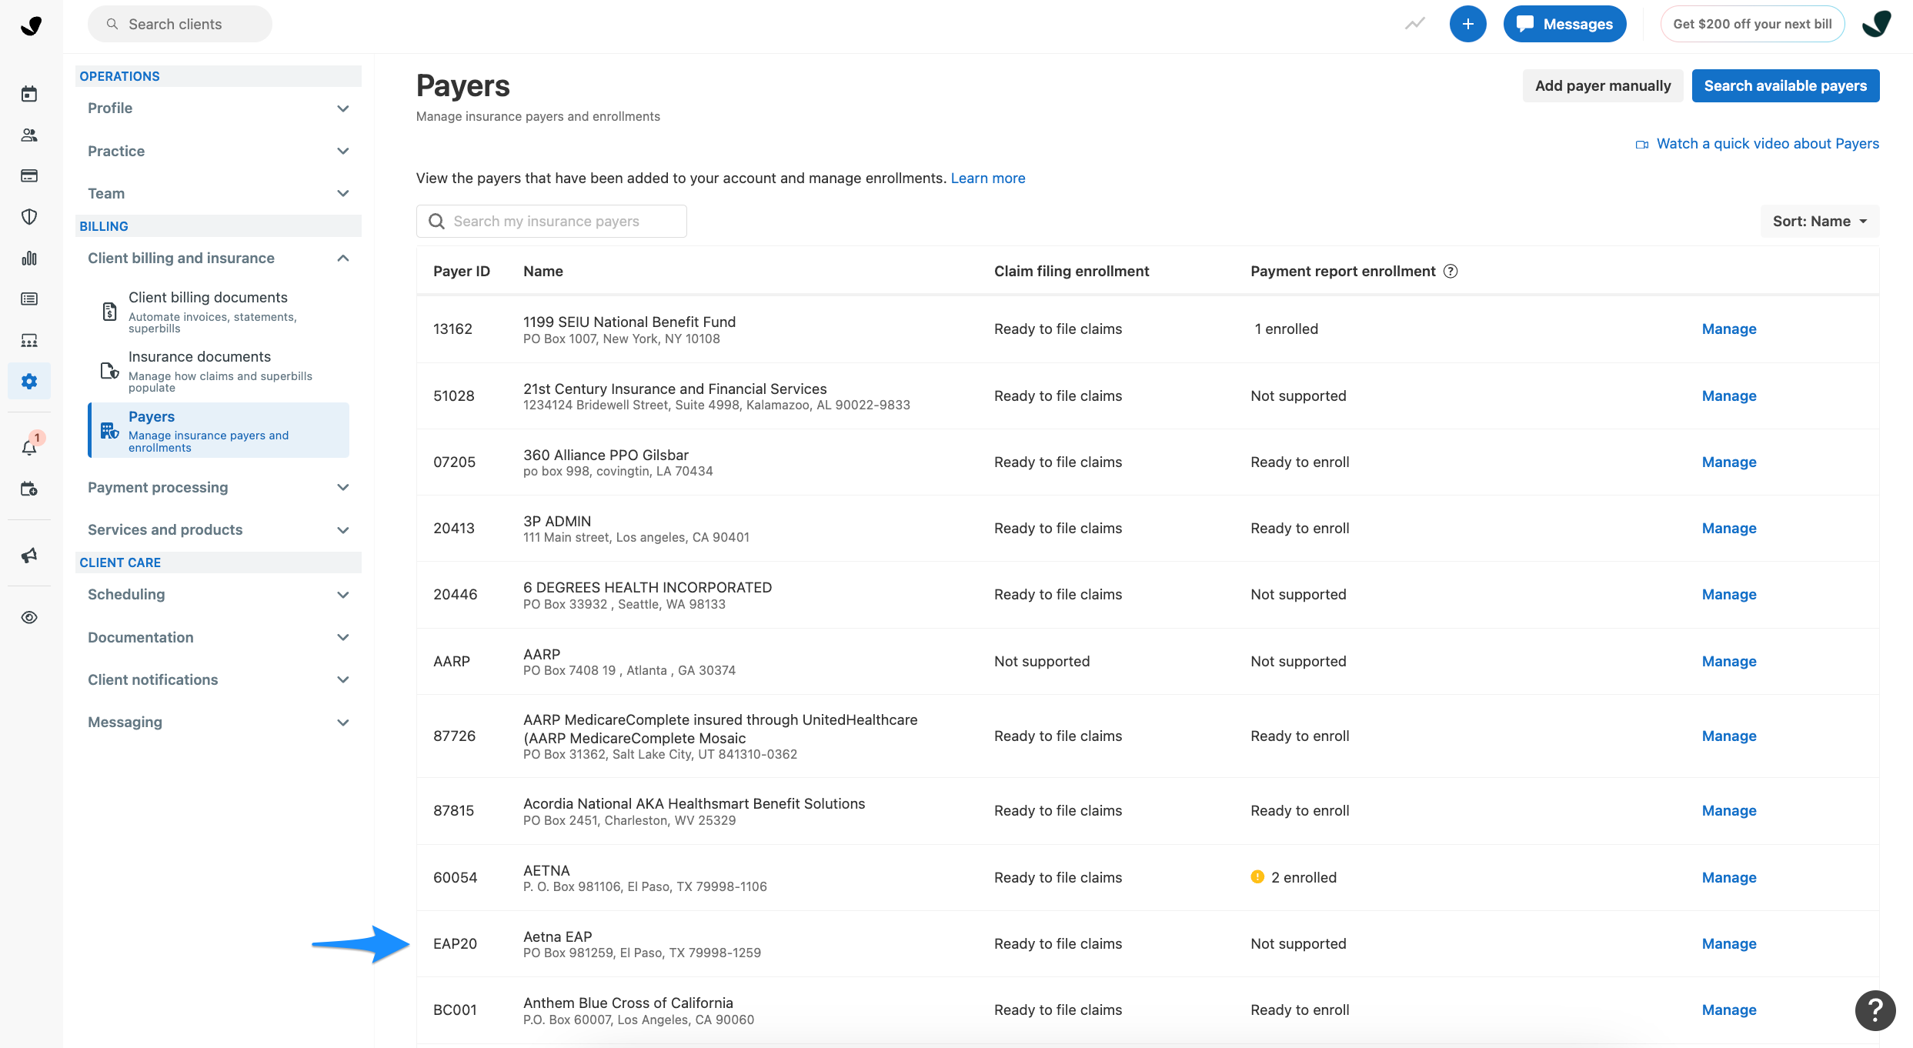Open Client billing documents settings
The width and height of the screenshot is (1913, 1048).
pos(219,312)
